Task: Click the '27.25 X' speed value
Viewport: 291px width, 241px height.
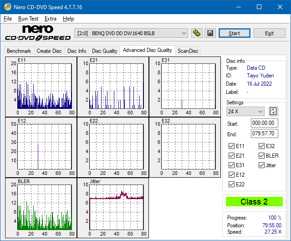Action: tap(273, 232)
